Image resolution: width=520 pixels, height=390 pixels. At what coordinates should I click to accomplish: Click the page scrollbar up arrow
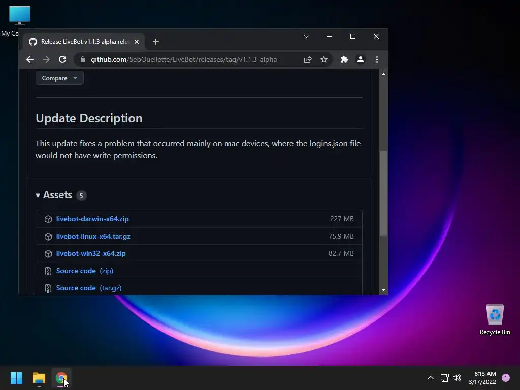[x=384, y=74]
